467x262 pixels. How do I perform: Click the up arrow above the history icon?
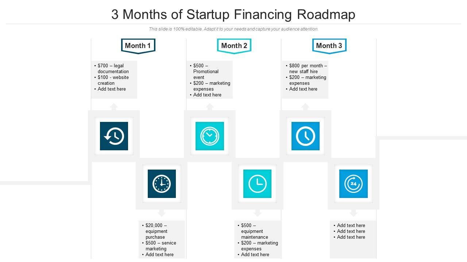114,106
